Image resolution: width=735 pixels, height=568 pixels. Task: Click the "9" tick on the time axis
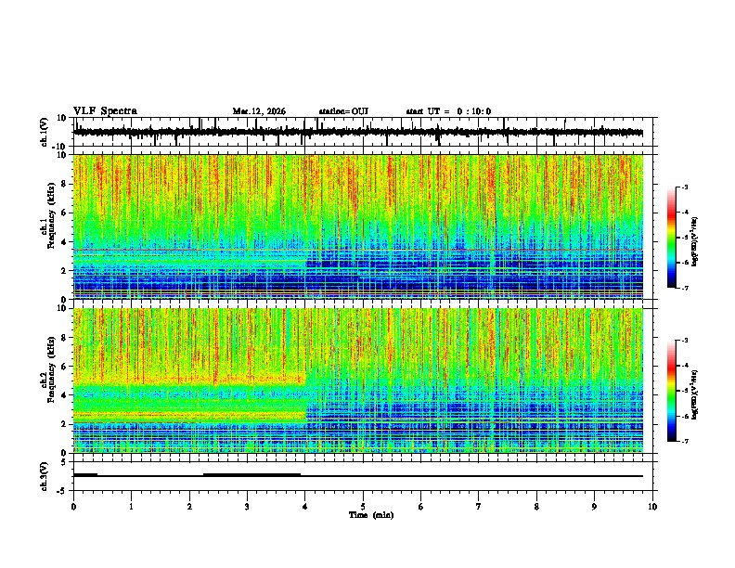[x=594, y=507]
